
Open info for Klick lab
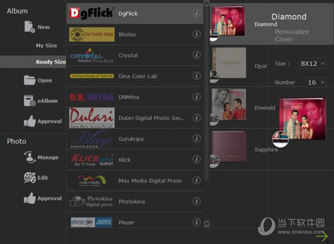[197, 159]
